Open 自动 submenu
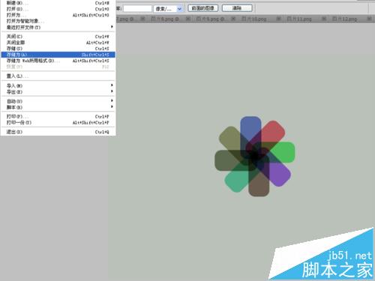This screenshot has width=375, height=281. click(x=58, y=101)
